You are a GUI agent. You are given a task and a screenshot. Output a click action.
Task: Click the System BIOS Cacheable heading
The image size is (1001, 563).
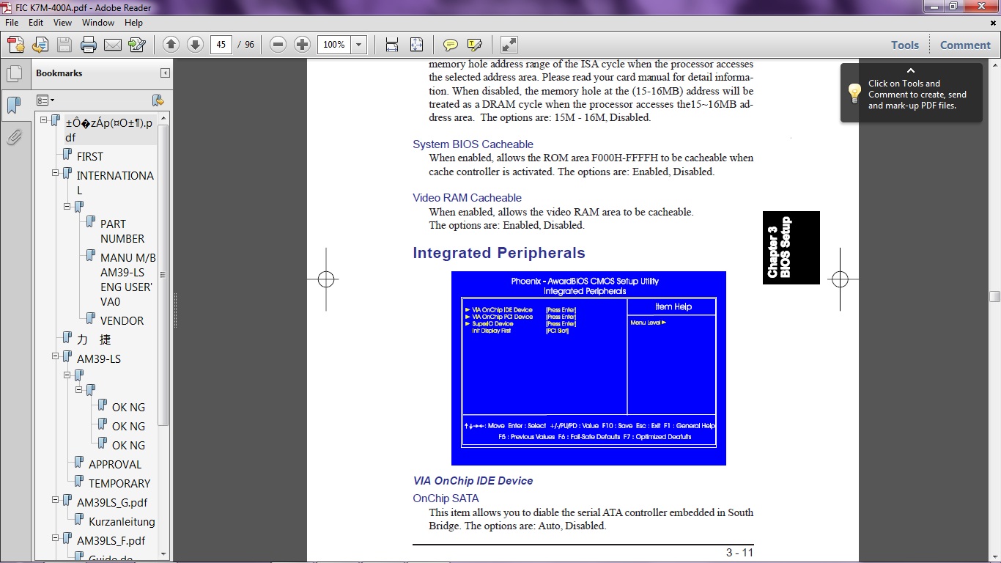click(x=473, y=144)
